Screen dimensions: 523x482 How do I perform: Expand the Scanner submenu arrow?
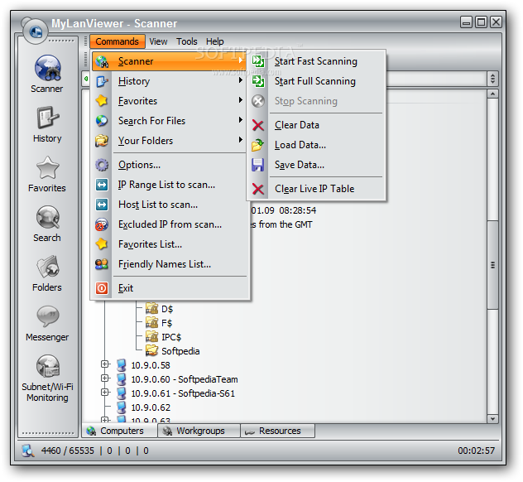(x=240, y=60)
